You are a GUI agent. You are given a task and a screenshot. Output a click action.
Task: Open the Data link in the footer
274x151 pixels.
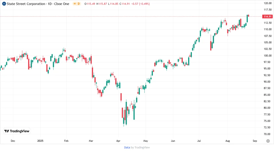point(127,147)
